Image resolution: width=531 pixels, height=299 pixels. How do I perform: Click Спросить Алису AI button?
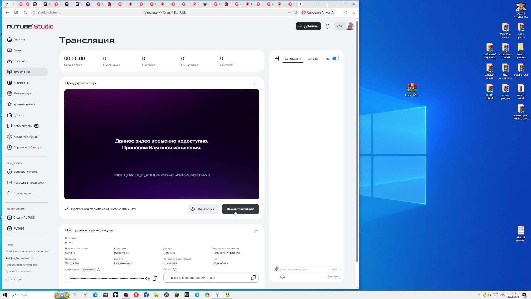[318, 12]
